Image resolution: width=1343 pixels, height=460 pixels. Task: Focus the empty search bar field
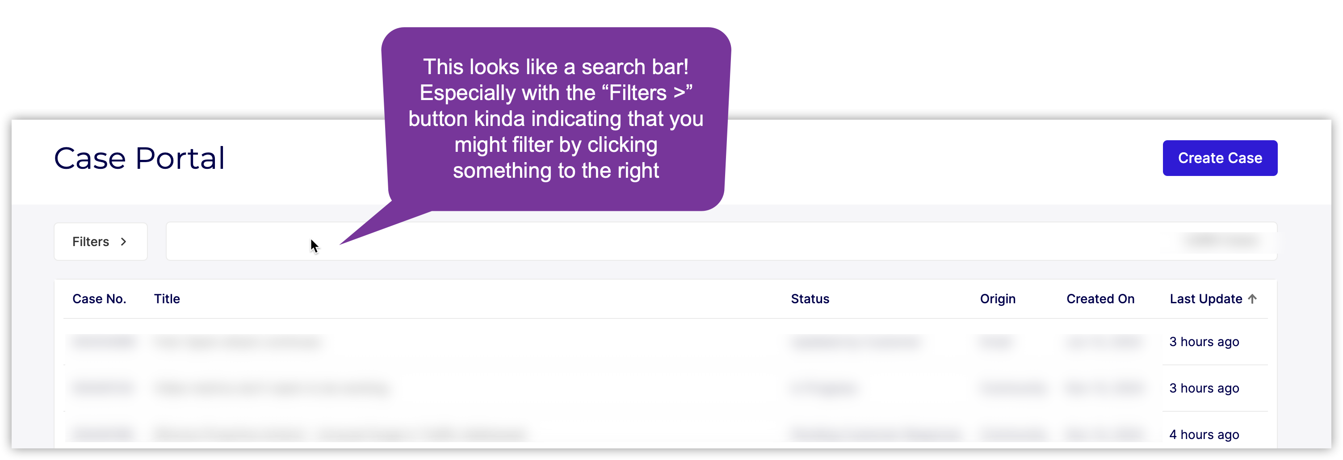click(x=625, y=242)
